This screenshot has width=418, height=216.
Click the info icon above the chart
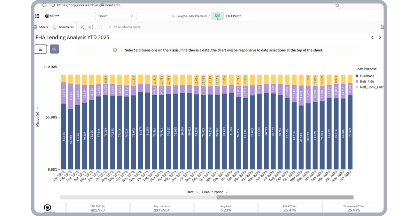click(115, 50)
